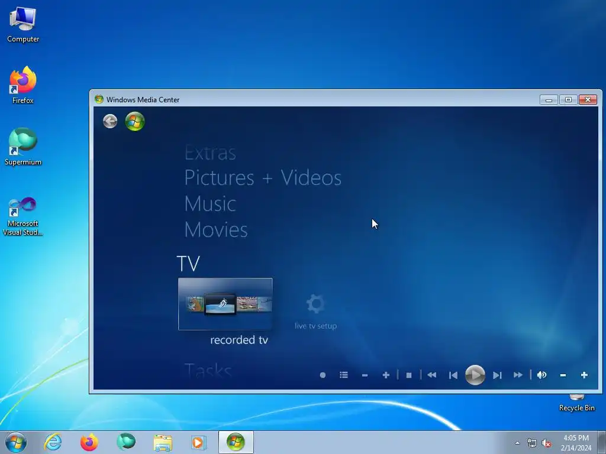The width and height of the screenshot is (606, 454).
Task: Select the Firefox desktop shortcut
Action: [23, 85]
